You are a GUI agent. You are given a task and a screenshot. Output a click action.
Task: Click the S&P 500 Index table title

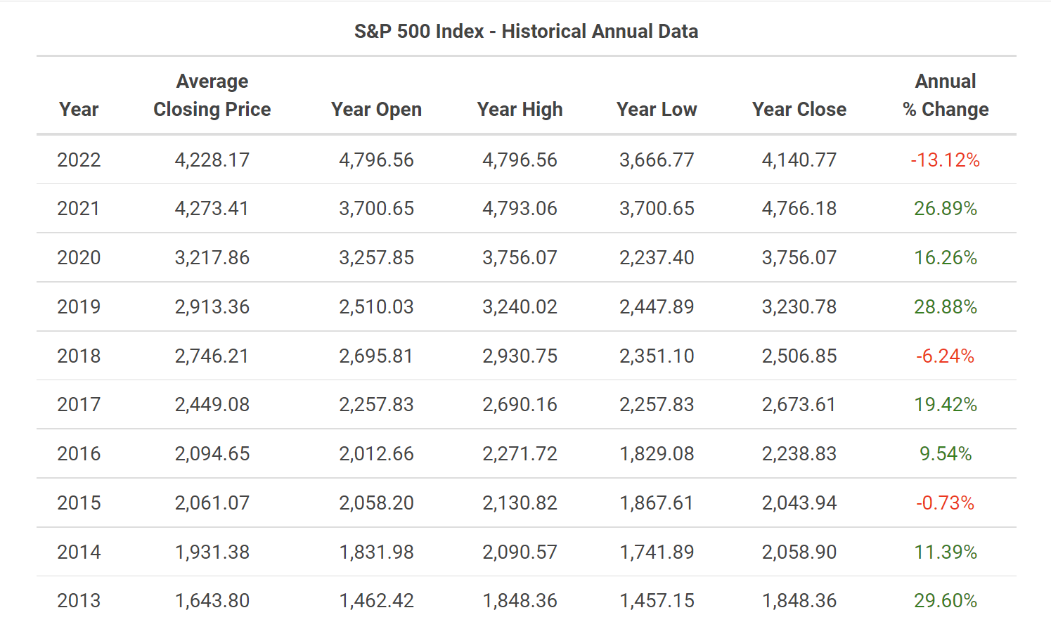[526, 32]
